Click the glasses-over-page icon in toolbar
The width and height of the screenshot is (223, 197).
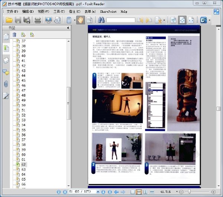point(58,20)
